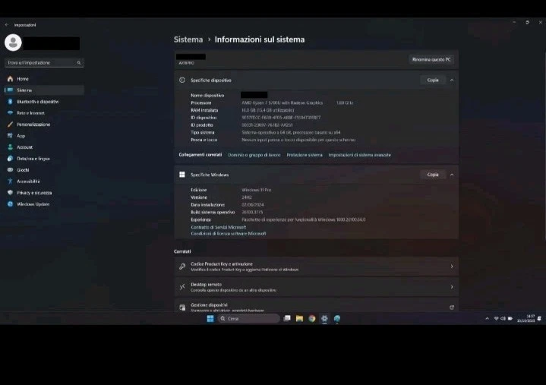Open Contratto di Servizi Microsoft link
546x385 pixels.
coord(219,227)
